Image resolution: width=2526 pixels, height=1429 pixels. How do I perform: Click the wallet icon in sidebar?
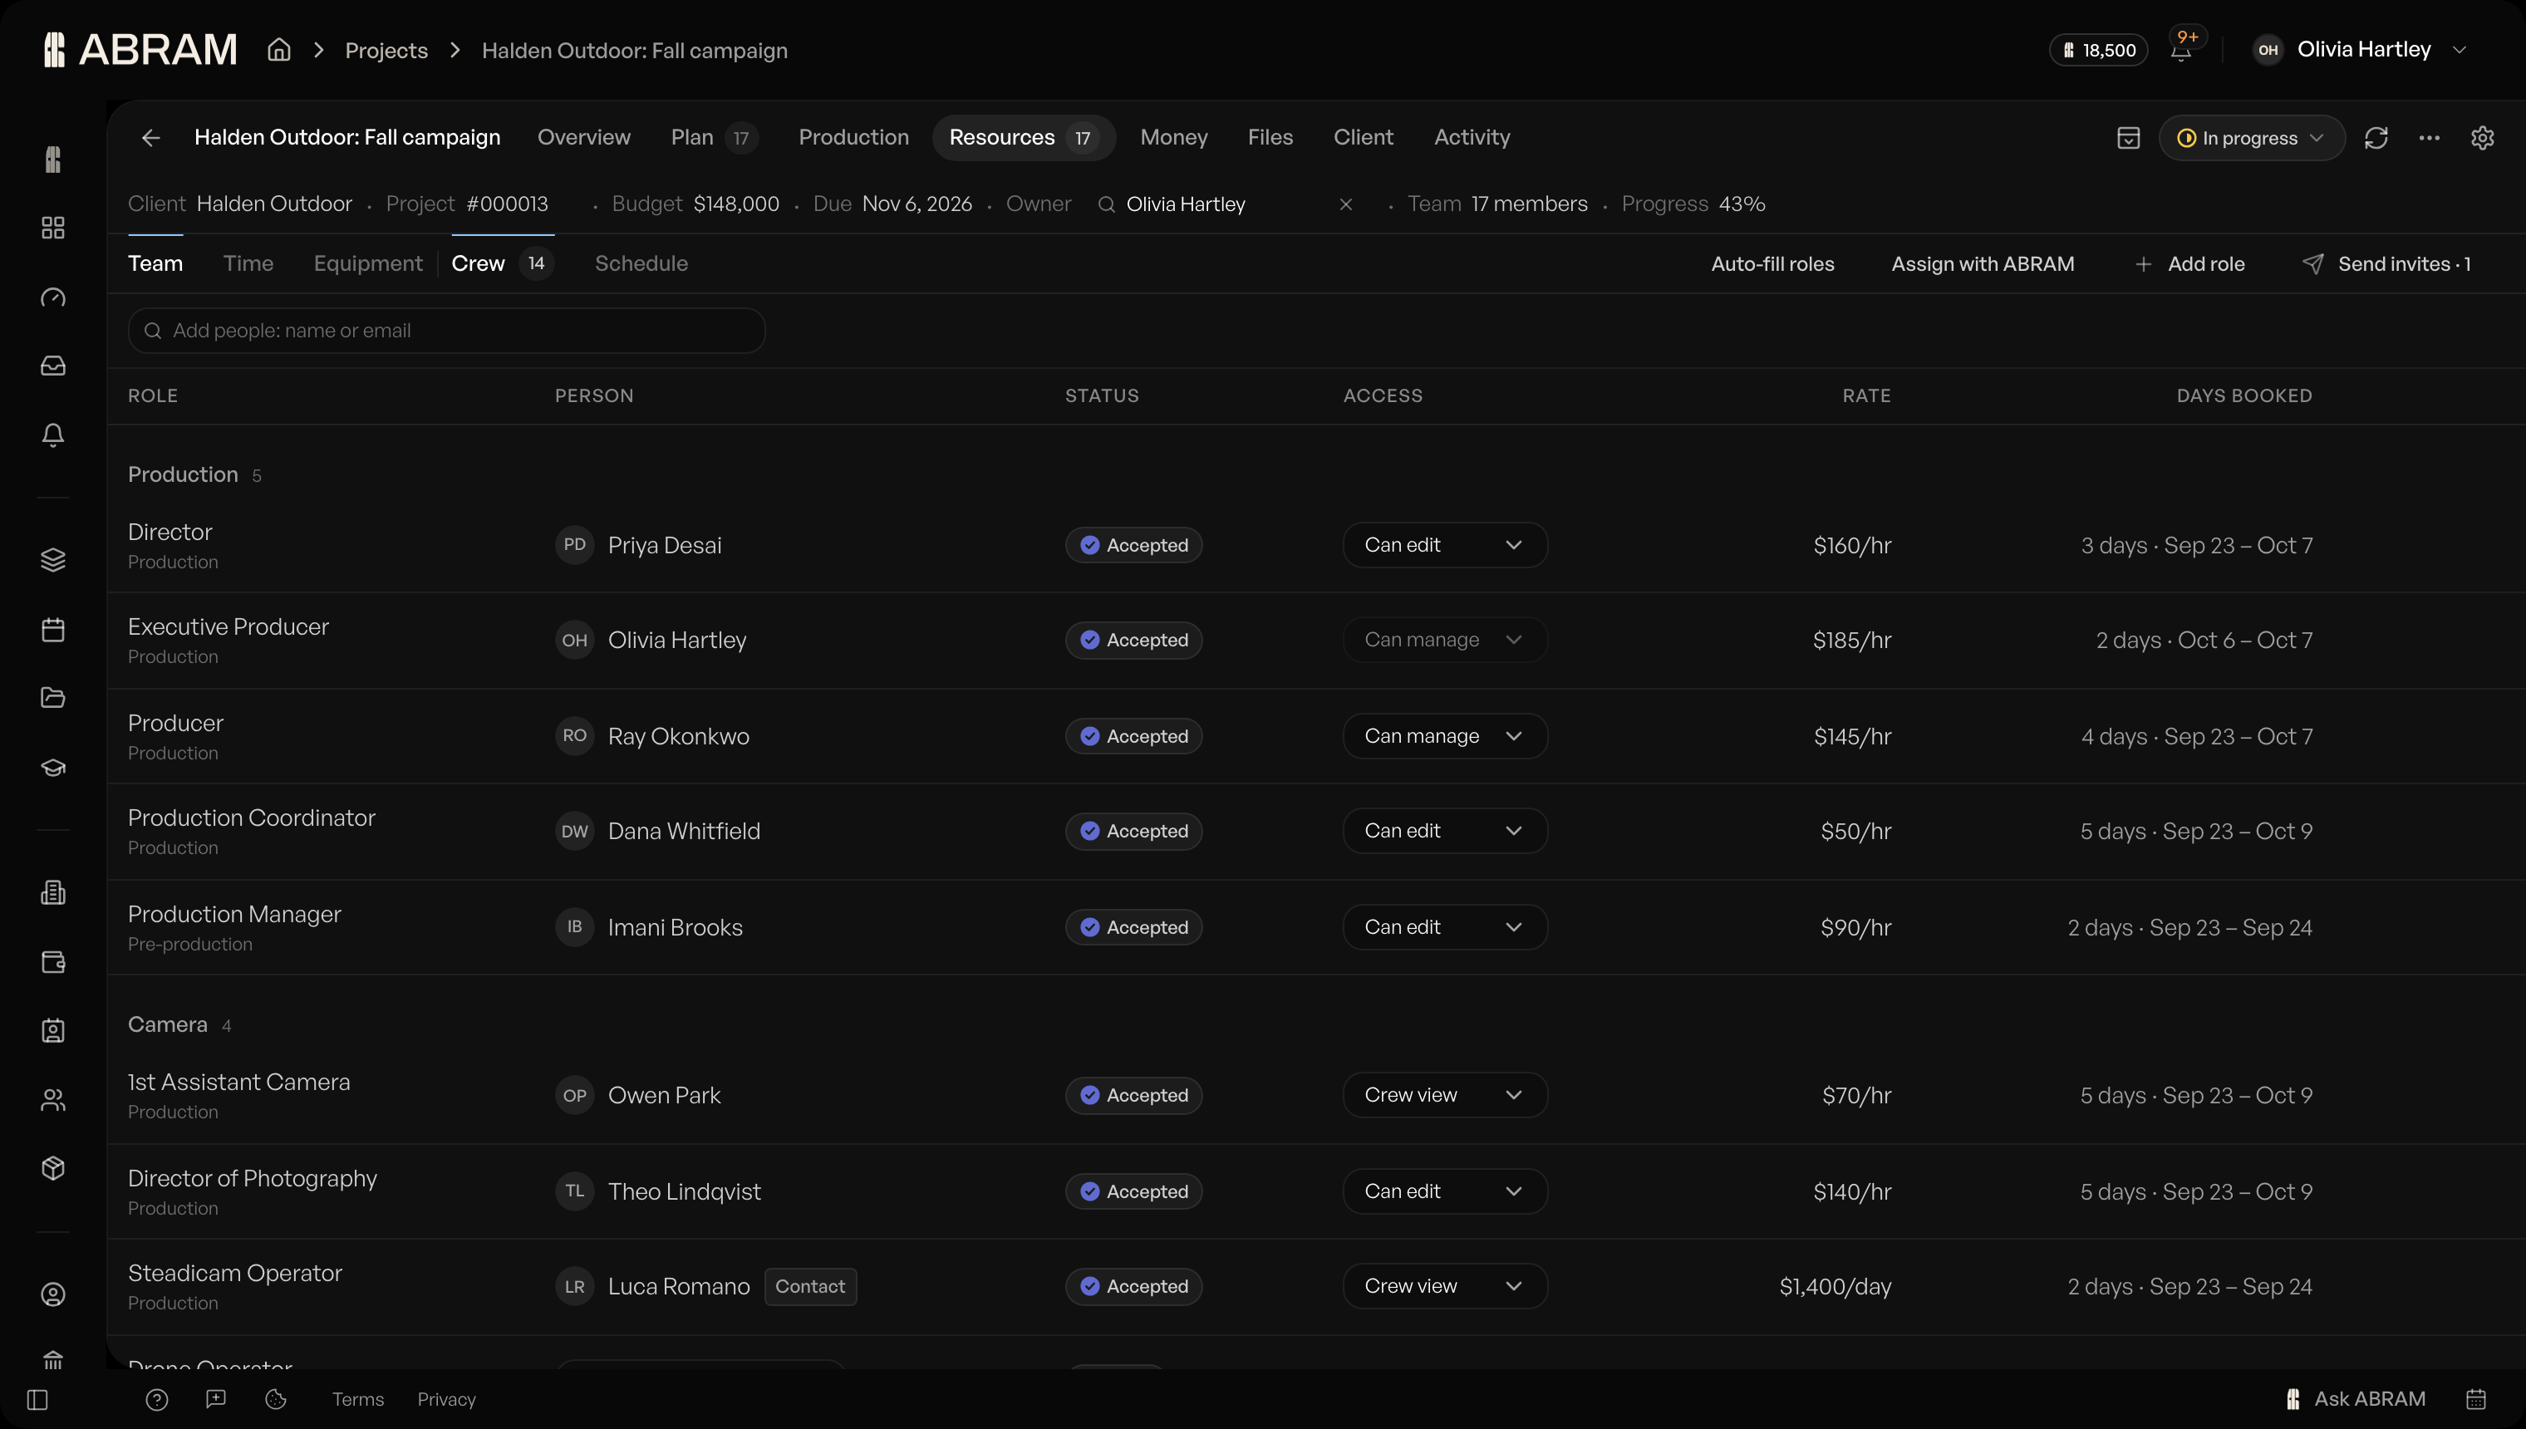pos(53,962)
